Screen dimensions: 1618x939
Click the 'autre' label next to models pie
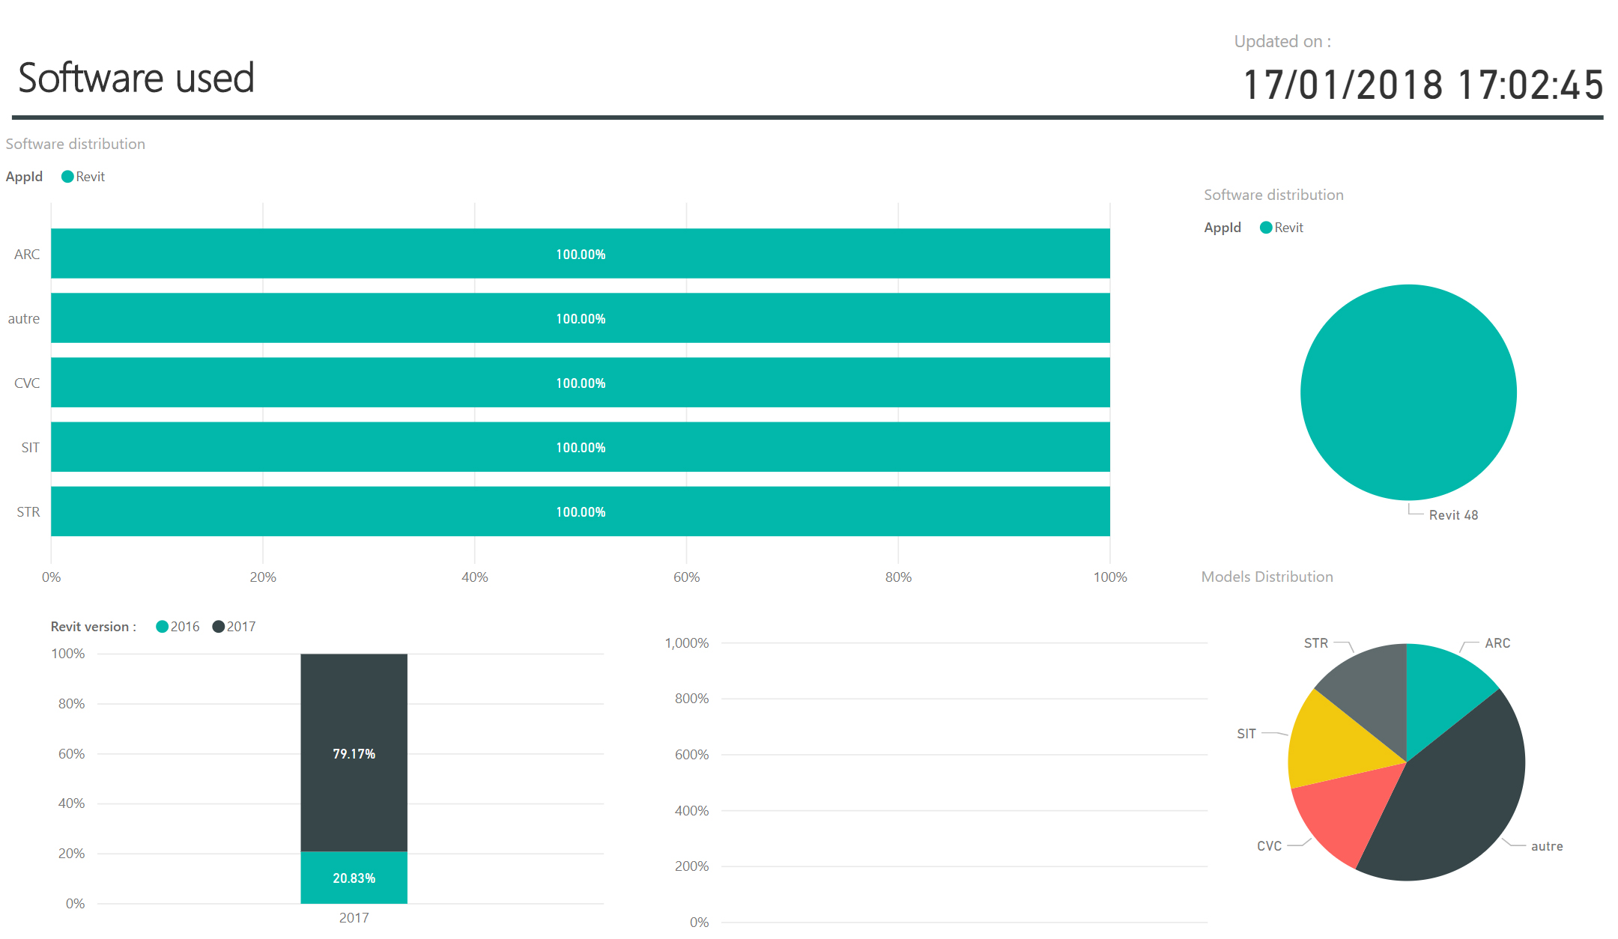click(1547, 846)
